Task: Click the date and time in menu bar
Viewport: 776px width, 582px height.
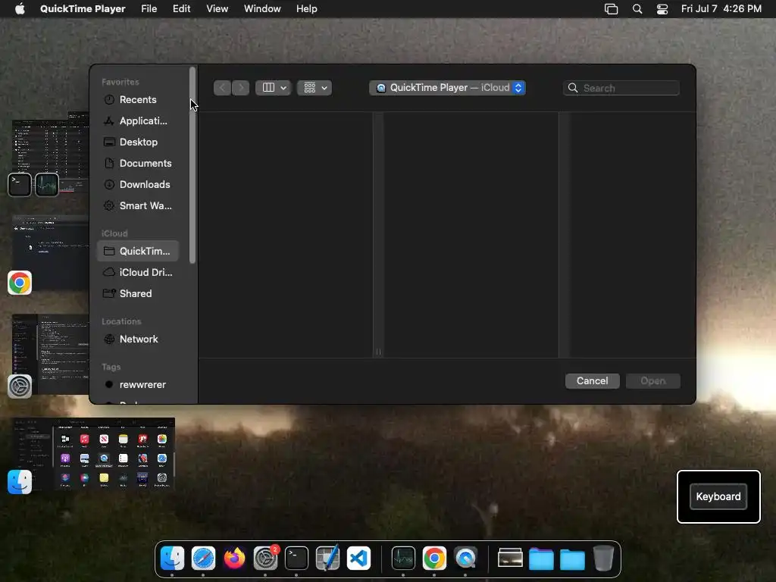Action: [x=721, y=9]
